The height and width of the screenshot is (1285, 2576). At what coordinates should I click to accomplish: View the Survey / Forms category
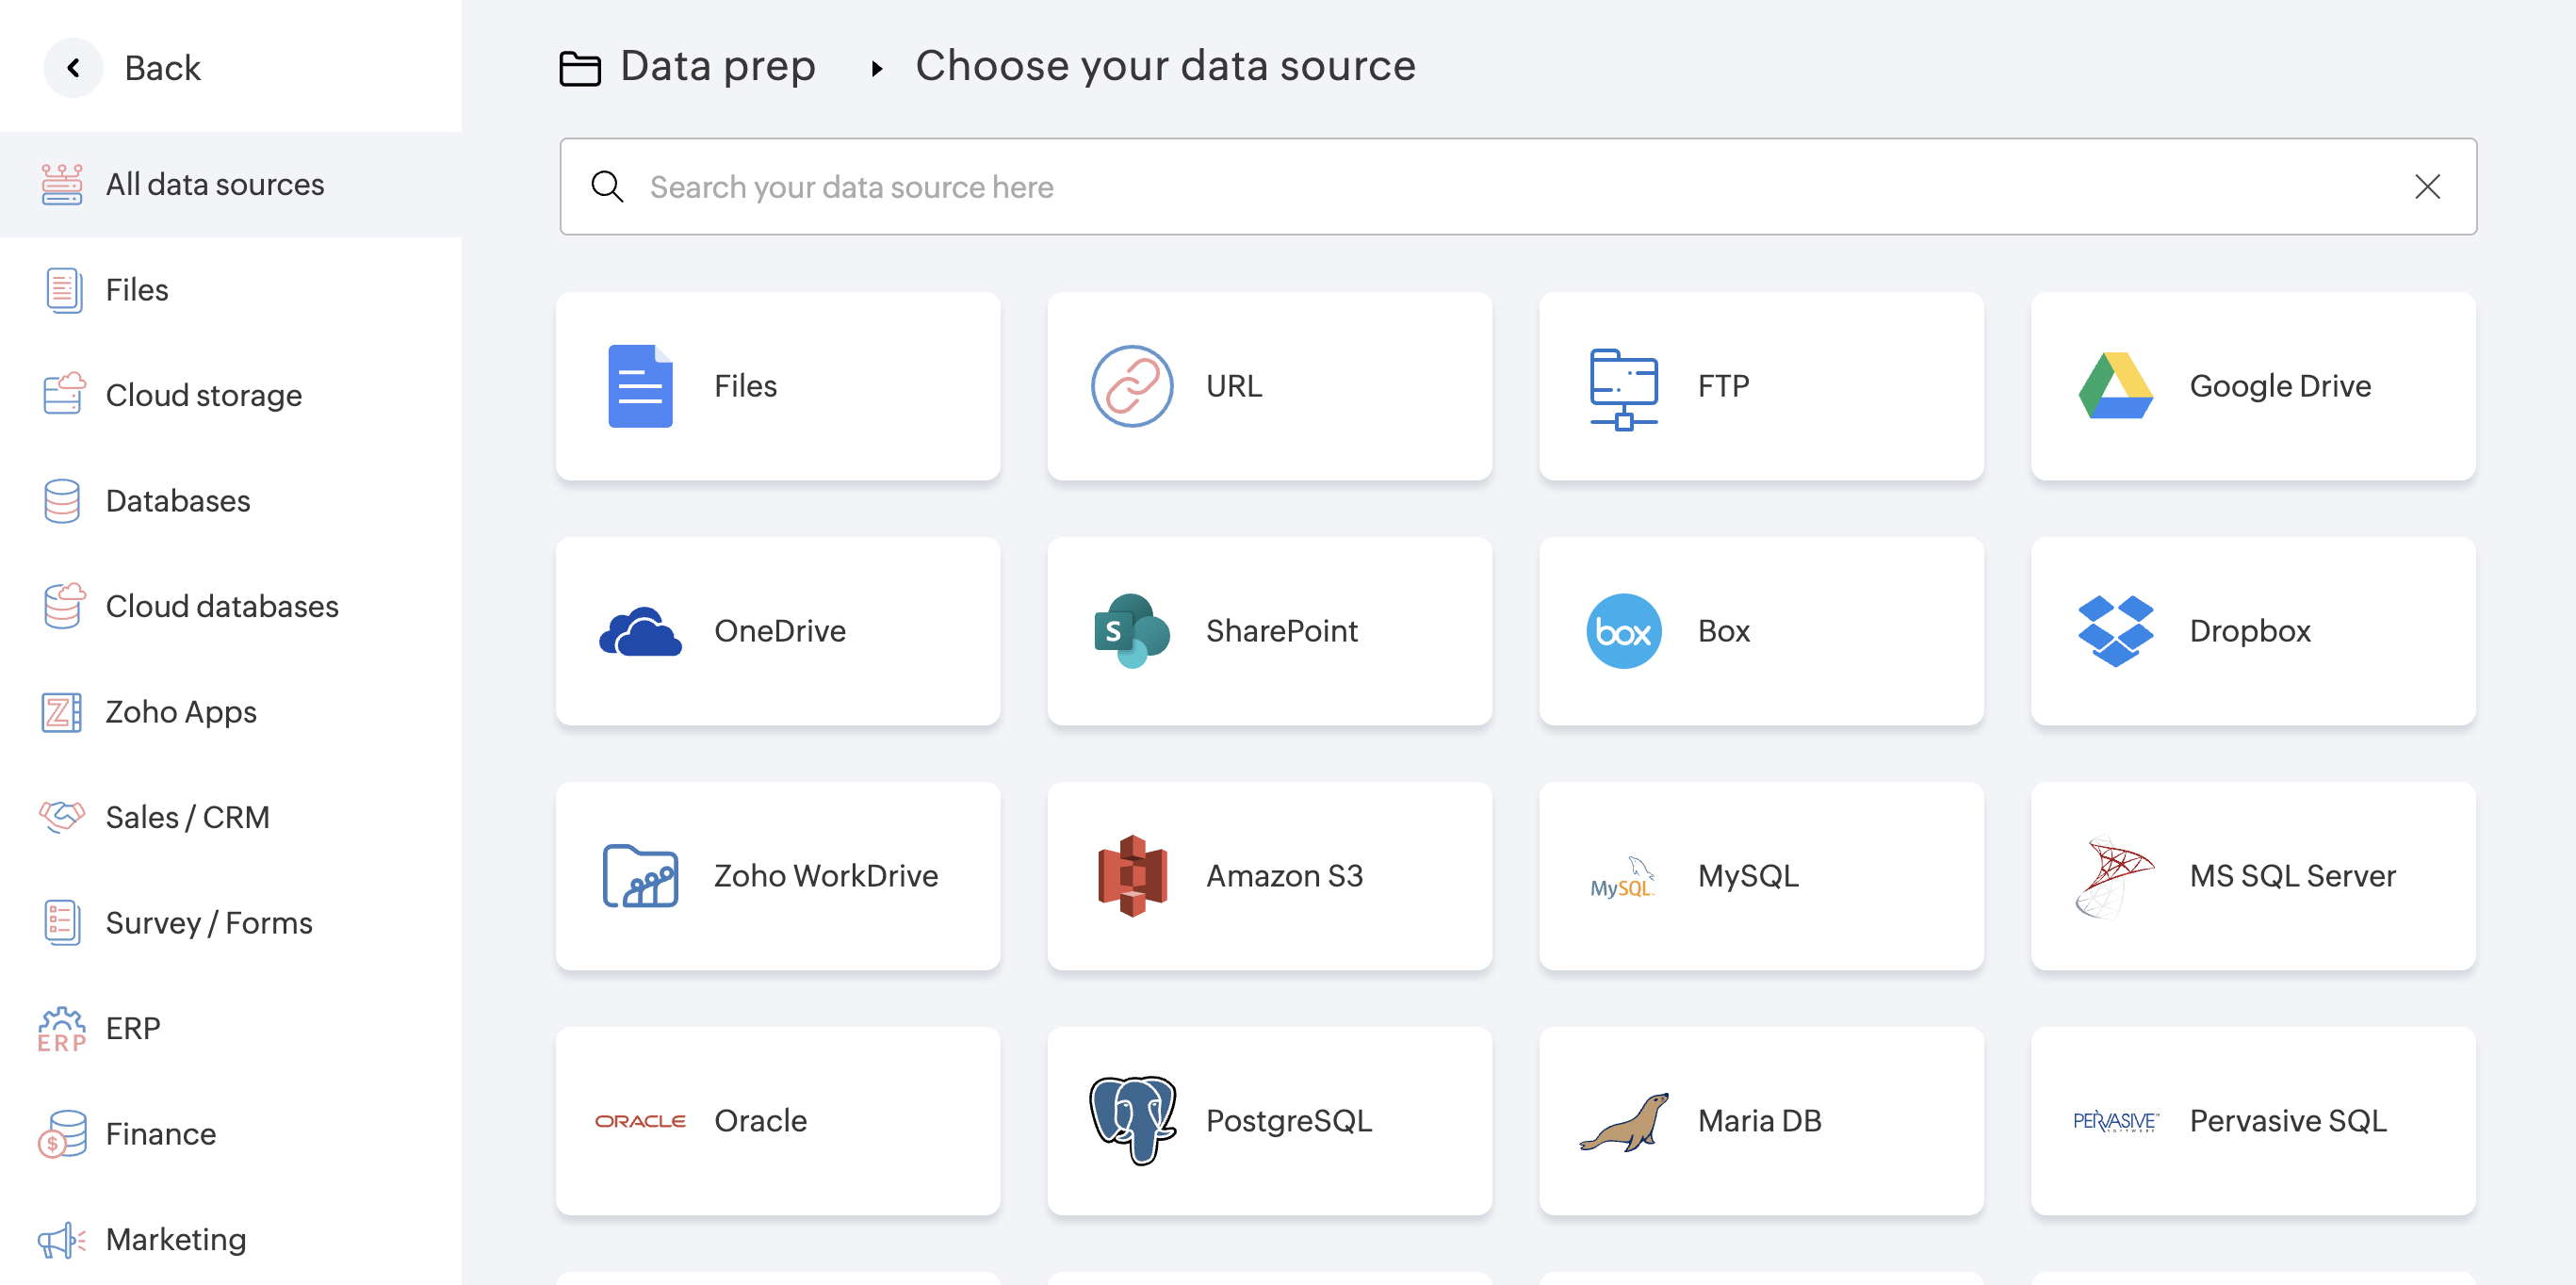[x=231, y=923]
